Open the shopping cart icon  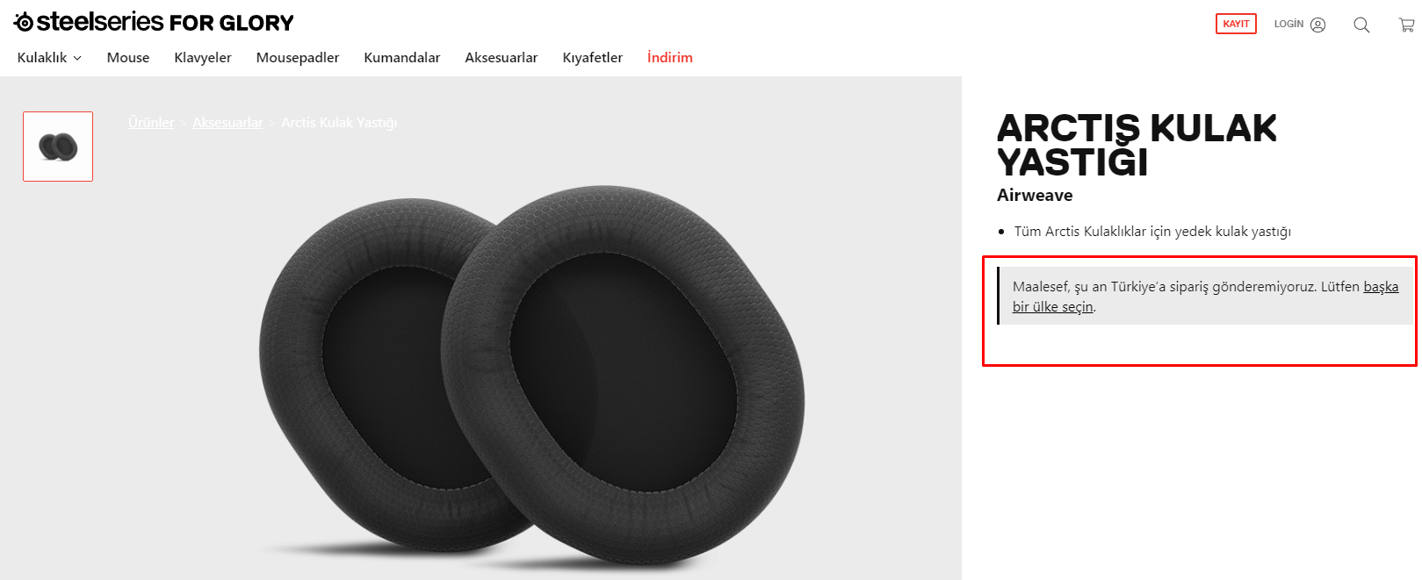click(1406, 25)
